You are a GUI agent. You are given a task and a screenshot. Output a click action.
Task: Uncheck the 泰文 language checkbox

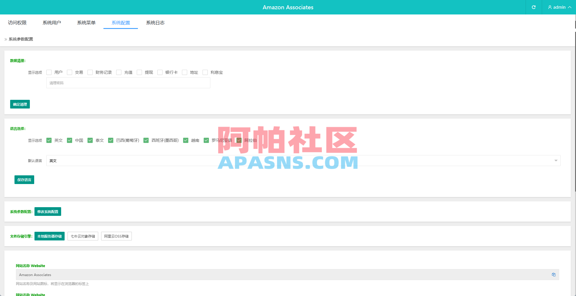click(90, 140)
